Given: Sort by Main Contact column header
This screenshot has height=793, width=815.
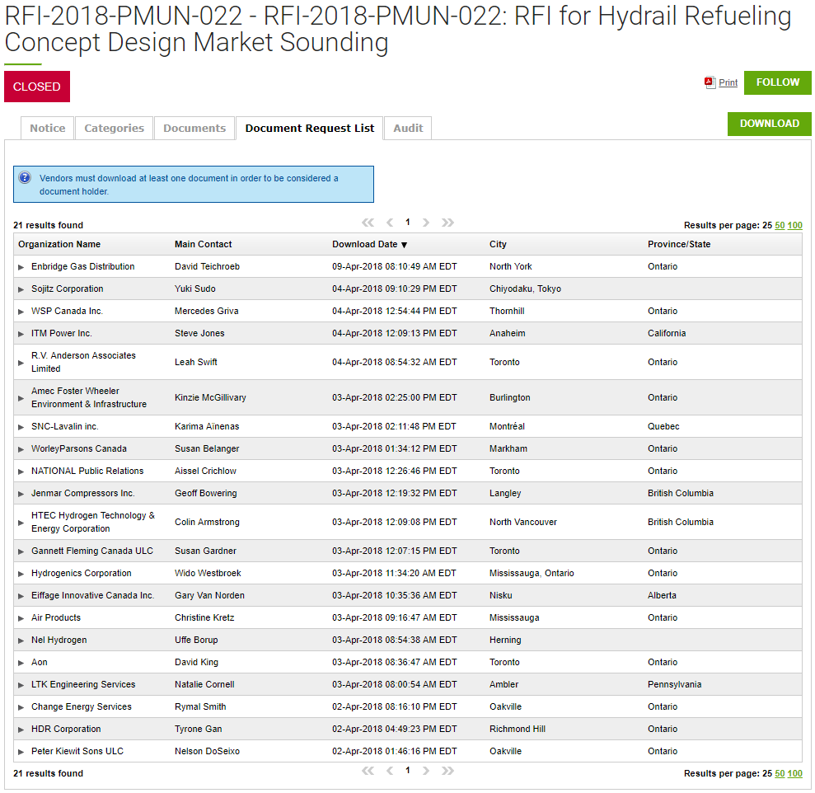Looking at the screenshot, I should point(204,244).
